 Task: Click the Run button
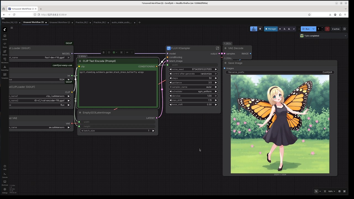tap(306, 29)
